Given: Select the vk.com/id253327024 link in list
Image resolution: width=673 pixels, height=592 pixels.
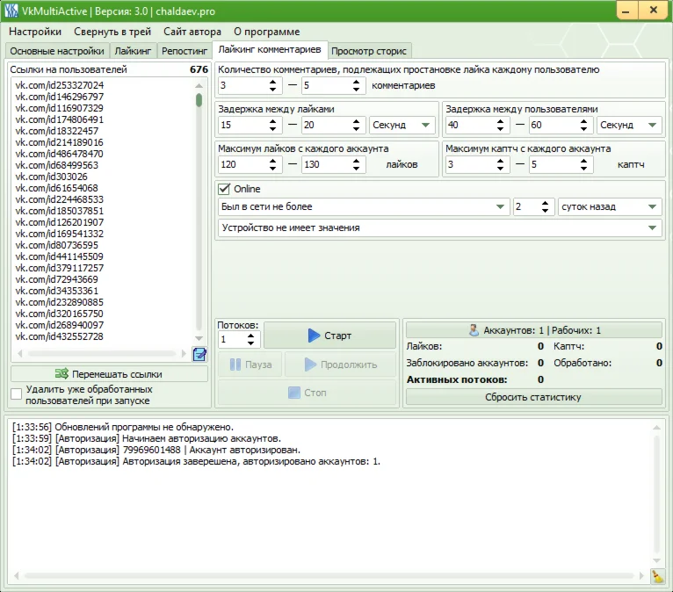Looking at the screenshot, I should 59,85.
